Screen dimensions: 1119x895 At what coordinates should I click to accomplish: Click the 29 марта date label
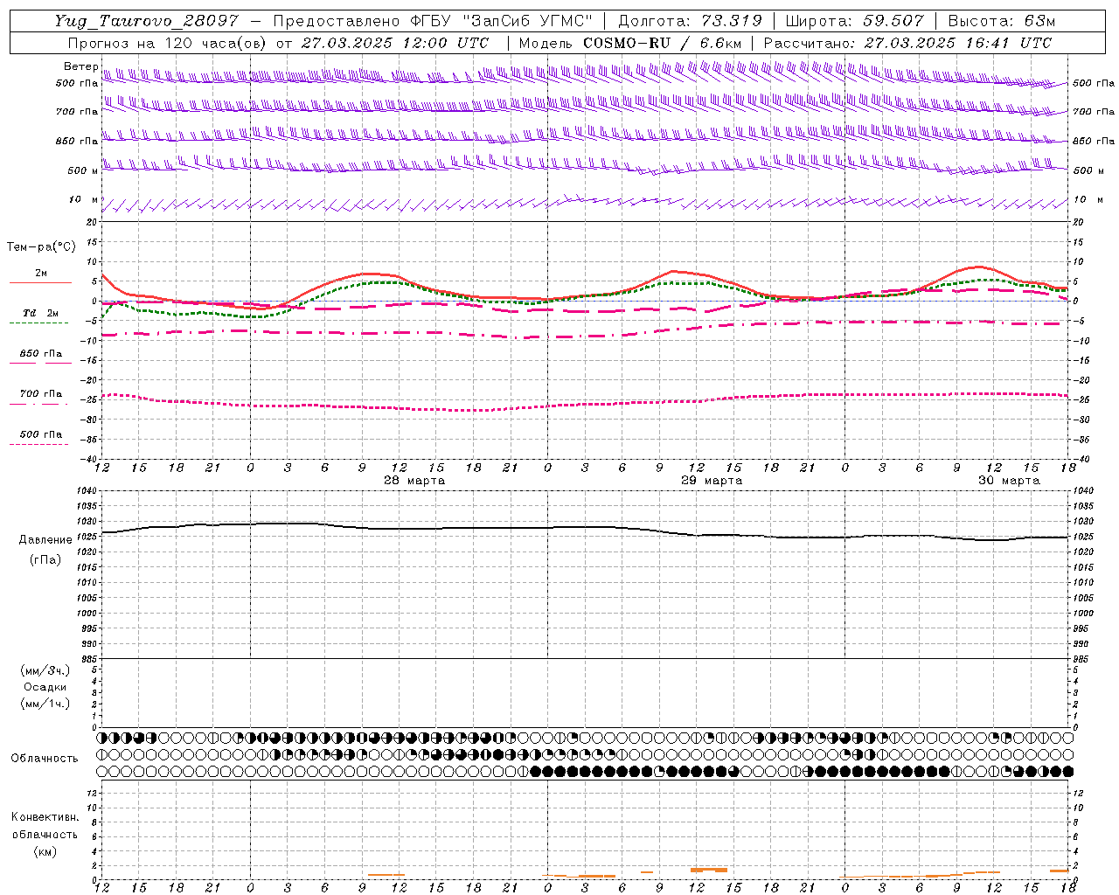[712, 481]
